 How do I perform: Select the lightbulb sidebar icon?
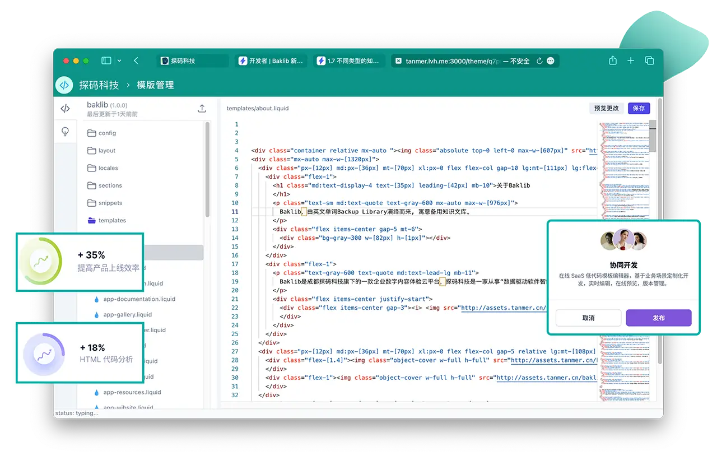(65, 132)
